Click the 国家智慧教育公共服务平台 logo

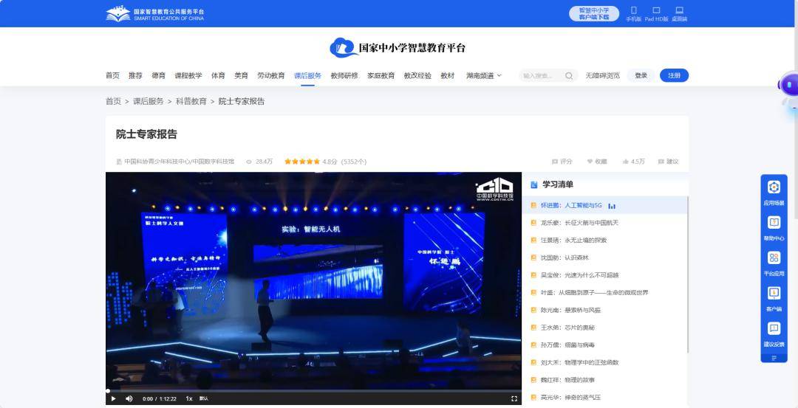[154, 14]
